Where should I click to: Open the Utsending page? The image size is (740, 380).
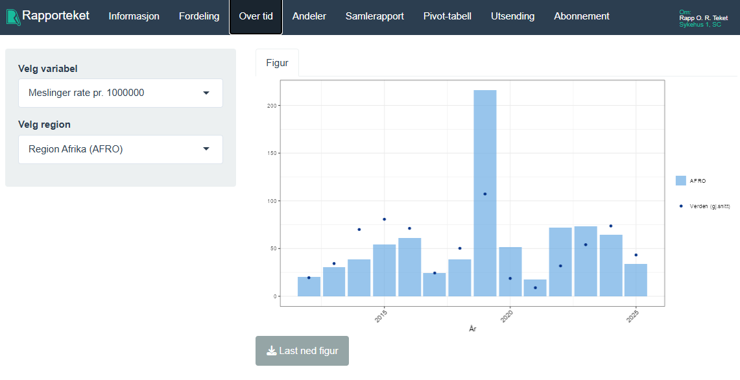[512, 16]
